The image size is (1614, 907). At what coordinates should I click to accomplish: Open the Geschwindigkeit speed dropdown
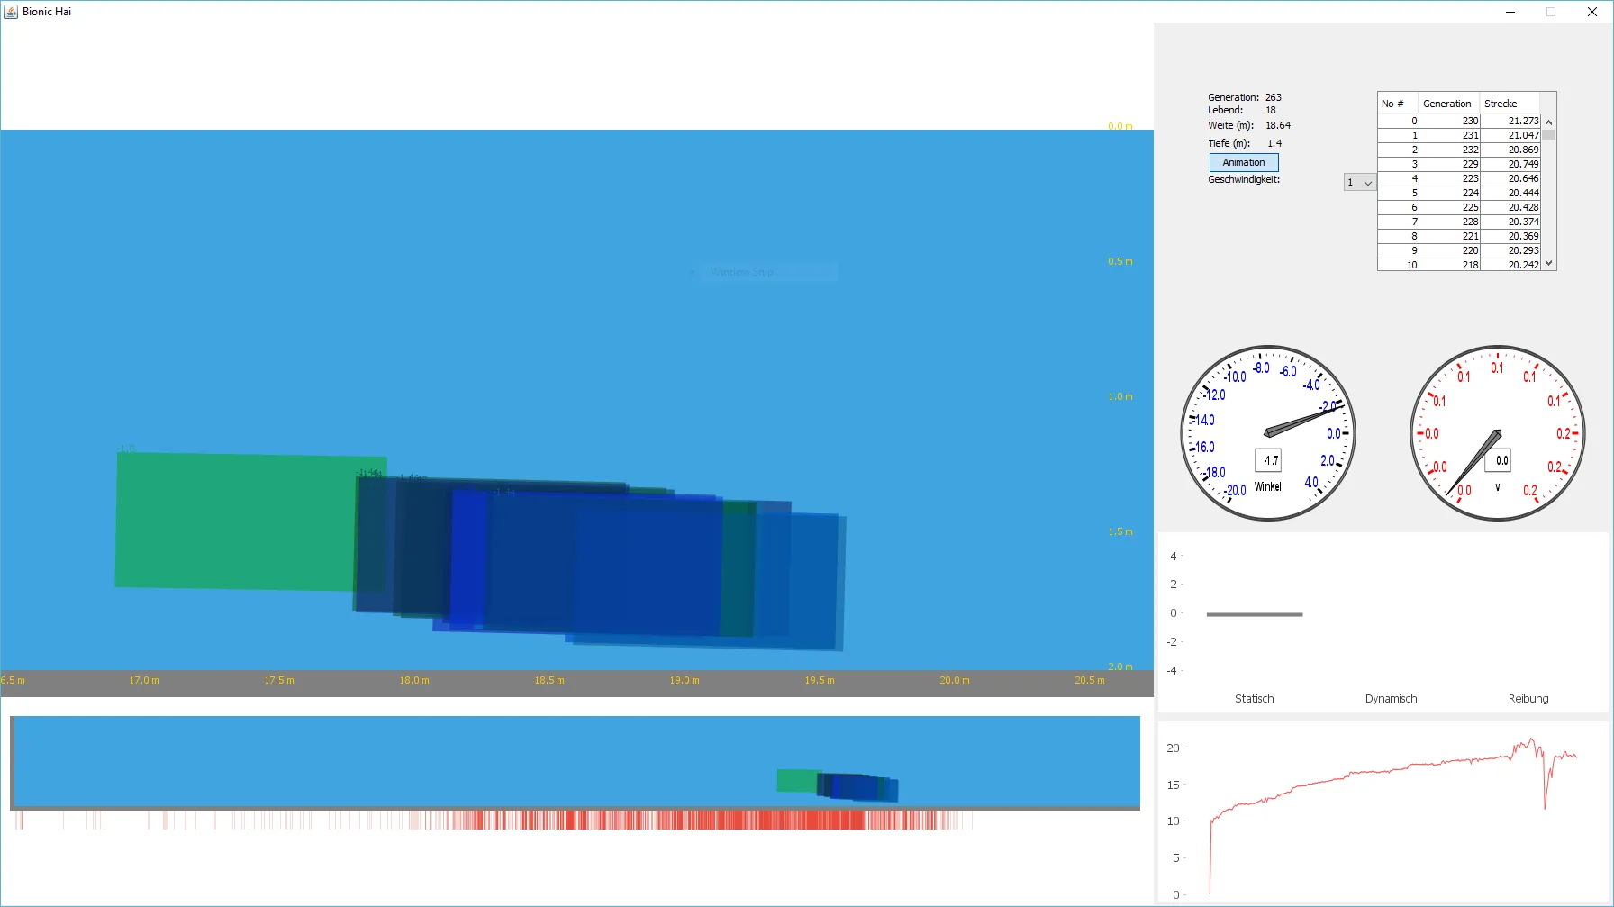1370,182
